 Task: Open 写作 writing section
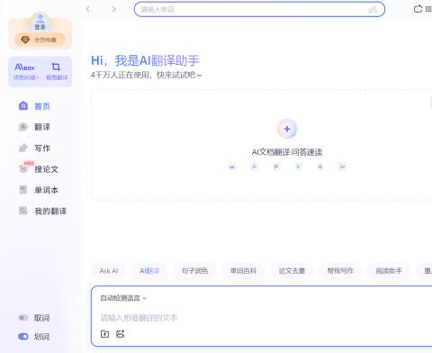point(34,148)
